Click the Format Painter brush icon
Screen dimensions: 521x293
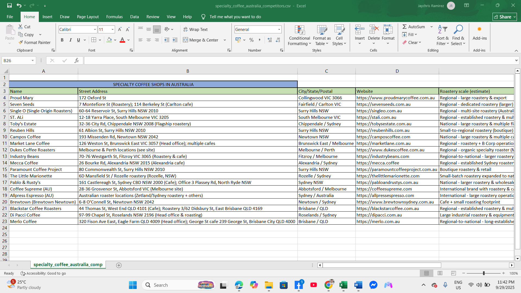(21, 42)
